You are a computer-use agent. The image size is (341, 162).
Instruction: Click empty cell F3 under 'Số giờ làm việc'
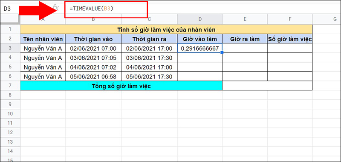290,48
